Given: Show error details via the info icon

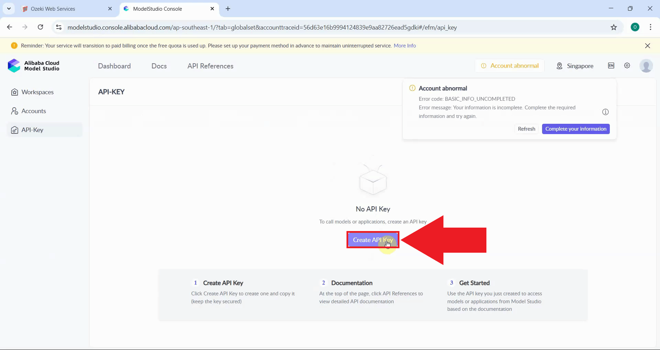Looking at the screenshot, I should click(605, 112).
